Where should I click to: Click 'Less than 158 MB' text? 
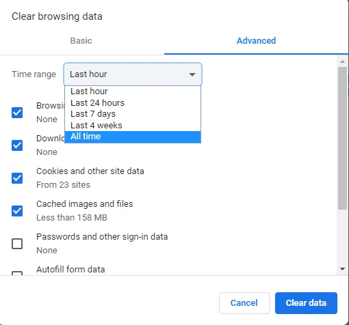(72, 218)
